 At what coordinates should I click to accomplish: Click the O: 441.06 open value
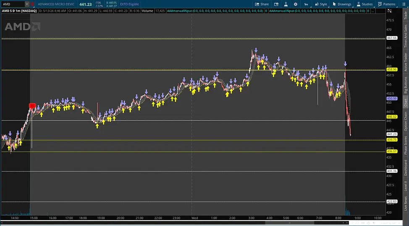[x=75, y=11]
